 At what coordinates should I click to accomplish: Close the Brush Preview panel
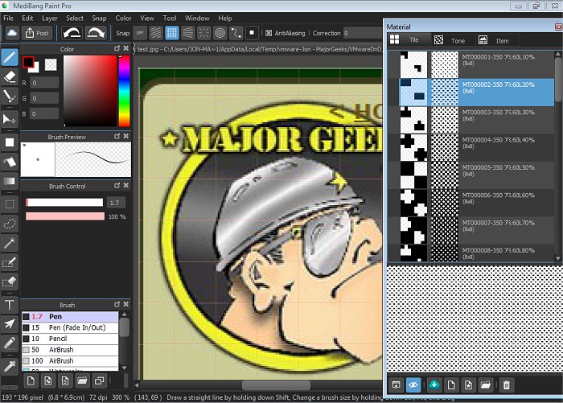pyautogui.click(x=126, y=136)
